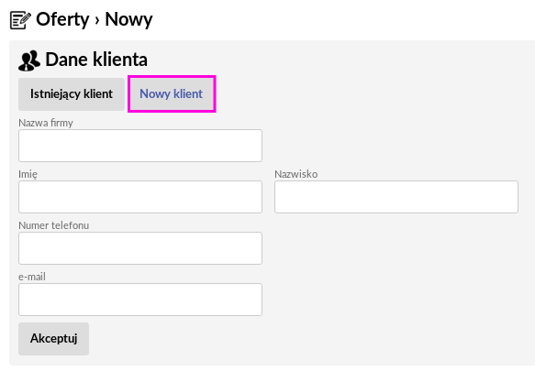
Task: Click the Numer telefonu input field
Action: (140, 248)
